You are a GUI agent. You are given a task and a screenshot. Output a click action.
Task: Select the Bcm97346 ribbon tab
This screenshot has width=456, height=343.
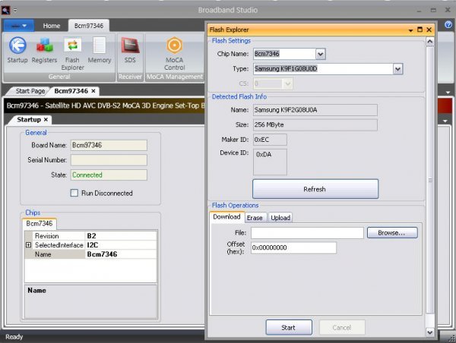tap(89, 26)
